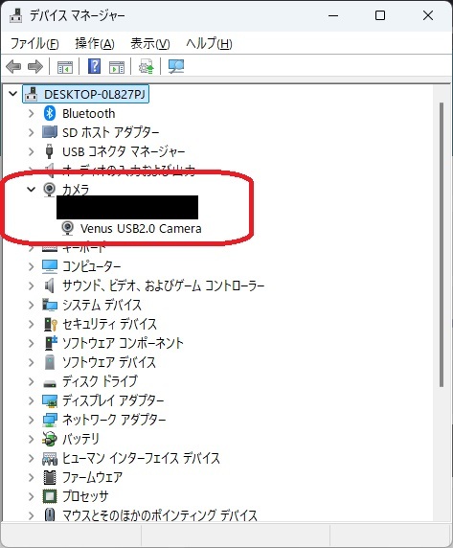
Task: Click the サウンド speaker category icon
Action: click(x=50, y=285)
